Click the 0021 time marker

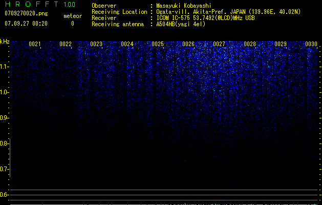[34, 44]
